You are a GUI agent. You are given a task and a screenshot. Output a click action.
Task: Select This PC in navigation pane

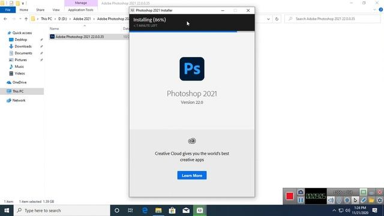point(18,91)
